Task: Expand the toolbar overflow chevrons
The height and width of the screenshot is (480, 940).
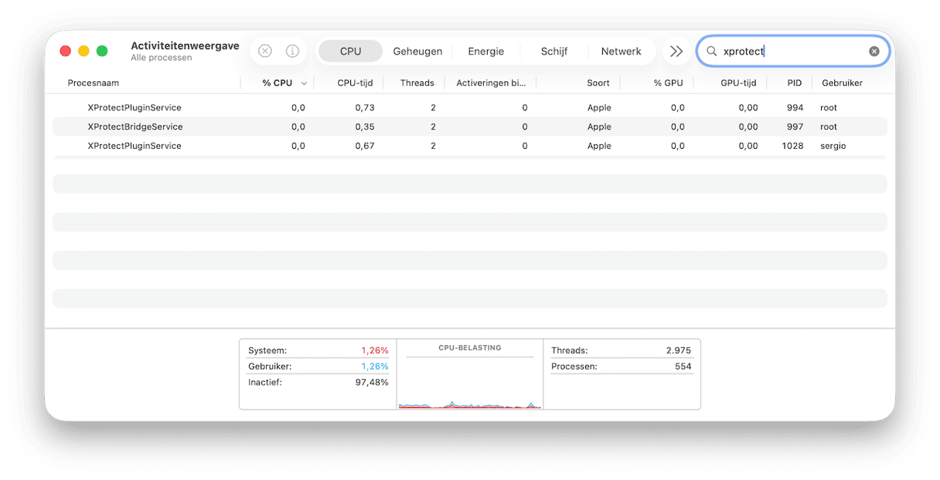Action: tap(676, 51)
